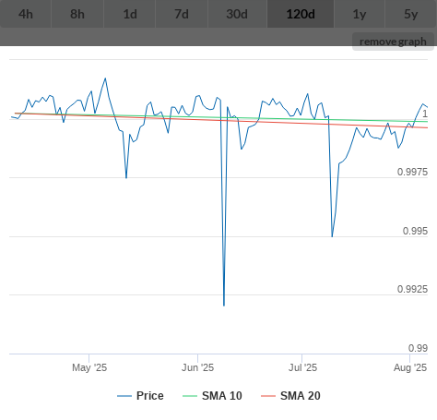Switch to the 8h time range
The width and height of the screenshot is (437, 420).
[77, 14]
